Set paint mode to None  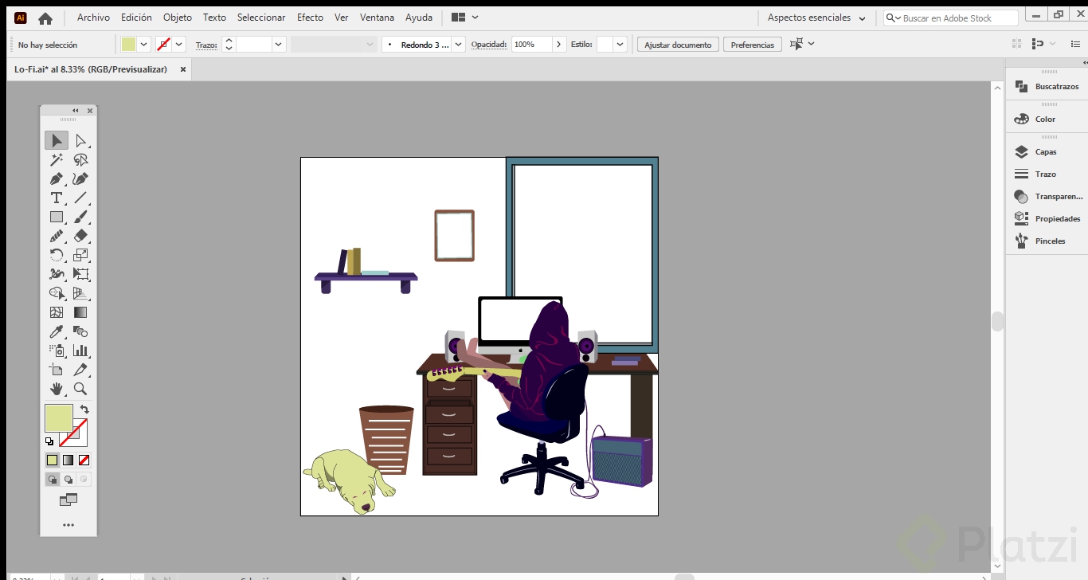pyautogui.click(x=84, y=460)
